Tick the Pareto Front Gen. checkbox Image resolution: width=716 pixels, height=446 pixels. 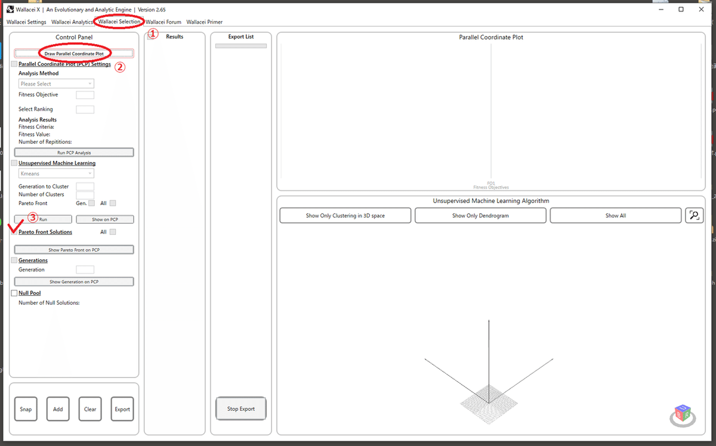[91, 203]
